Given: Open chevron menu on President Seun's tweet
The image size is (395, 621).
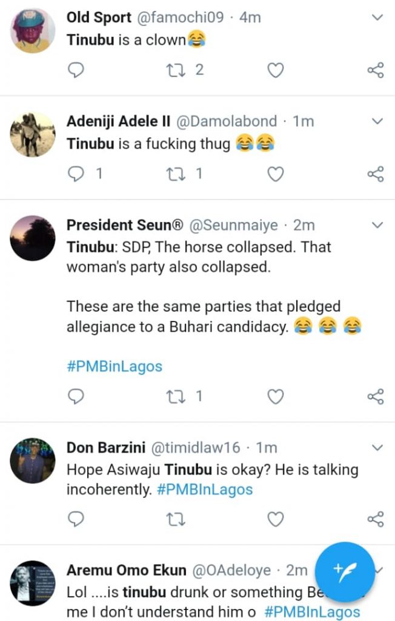Looking at the screenshot, I should (x=377, y=226).
